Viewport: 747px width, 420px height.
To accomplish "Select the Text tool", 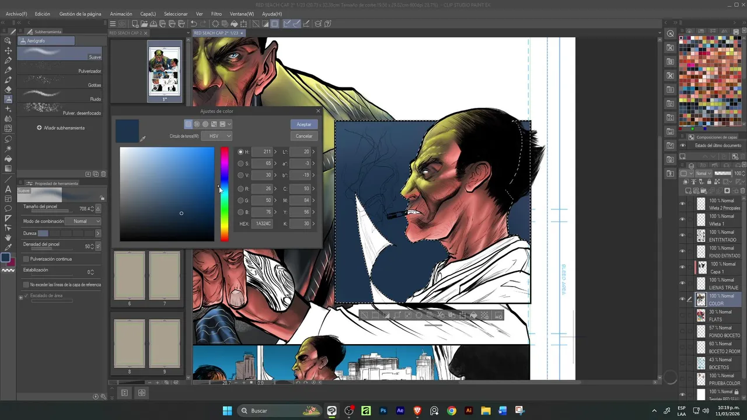I will point(8,189).
